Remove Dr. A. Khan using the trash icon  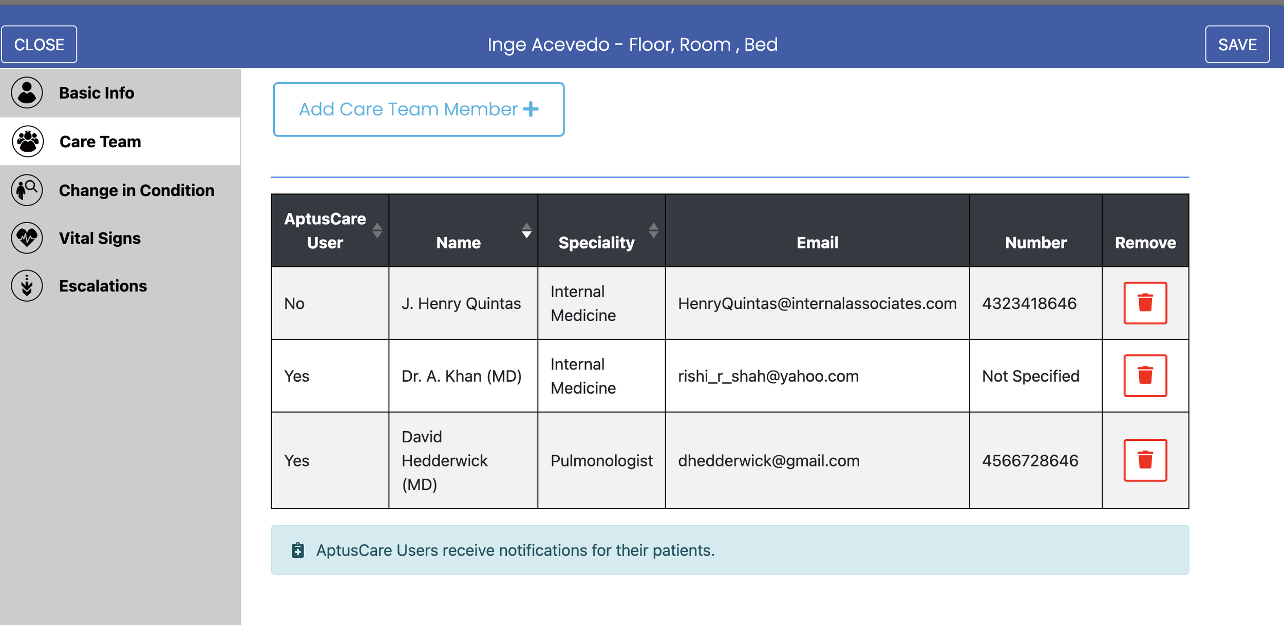click(1145, 376)
